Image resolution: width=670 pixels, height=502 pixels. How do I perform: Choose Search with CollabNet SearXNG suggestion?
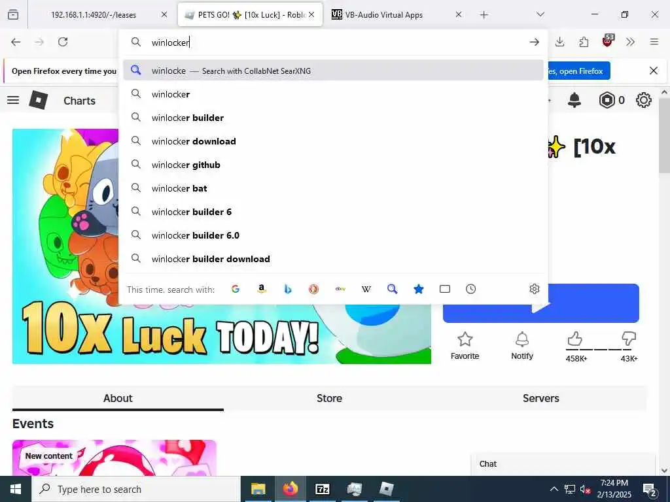tap(333, 71)
